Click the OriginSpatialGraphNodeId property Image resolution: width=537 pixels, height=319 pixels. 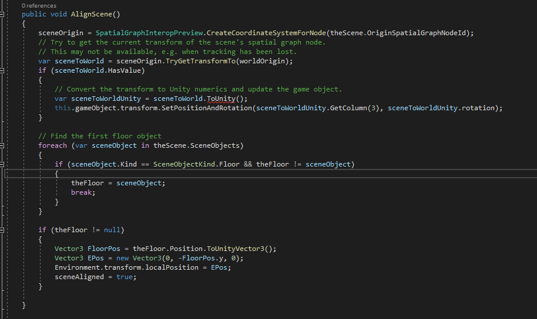click(417, 33)
